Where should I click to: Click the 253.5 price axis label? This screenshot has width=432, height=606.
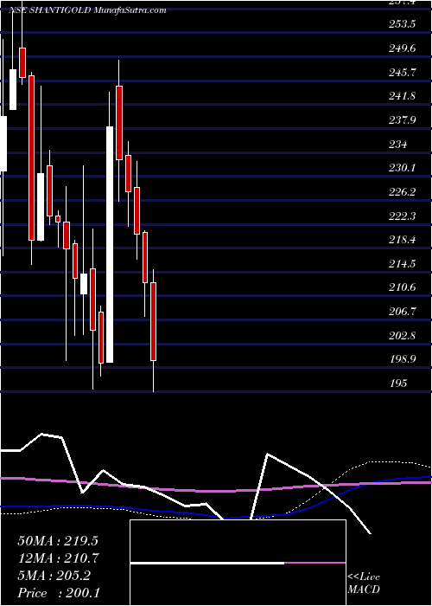pos(403,24)
